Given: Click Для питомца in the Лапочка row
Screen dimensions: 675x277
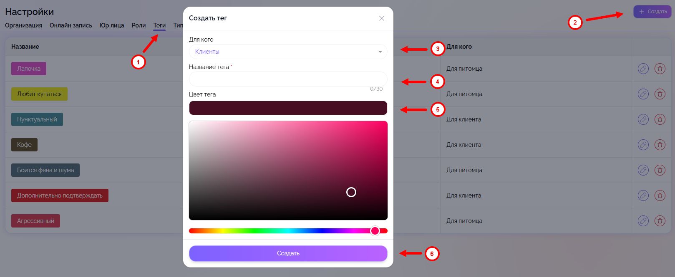Looking at the screenshot, I should pos(464,69).
